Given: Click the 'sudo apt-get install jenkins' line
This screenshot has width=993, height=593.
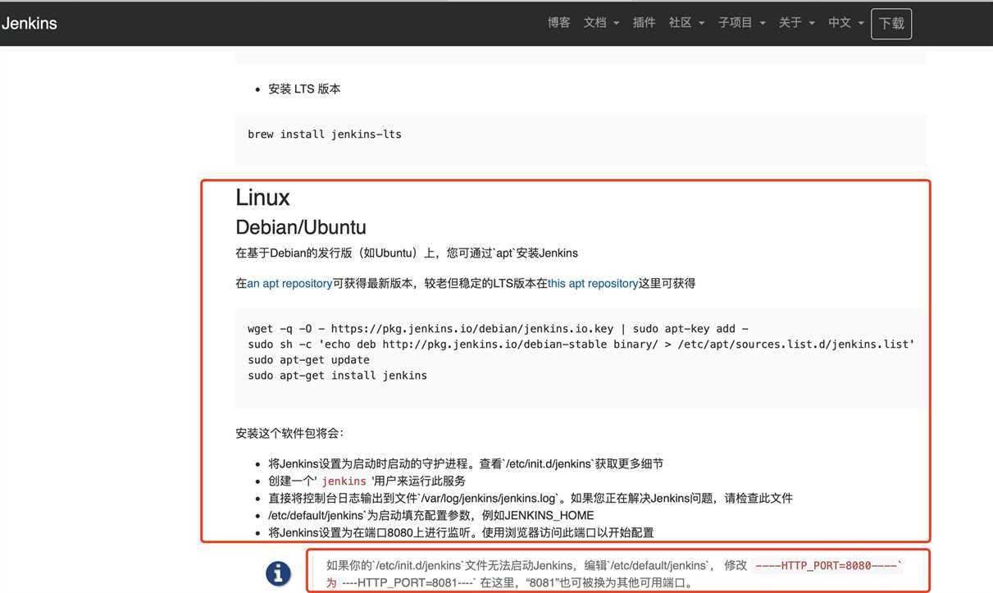Looking at the screenshot, I should [x=337, y=376].
